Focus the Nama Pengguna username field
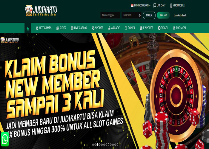 pos(110,15)
